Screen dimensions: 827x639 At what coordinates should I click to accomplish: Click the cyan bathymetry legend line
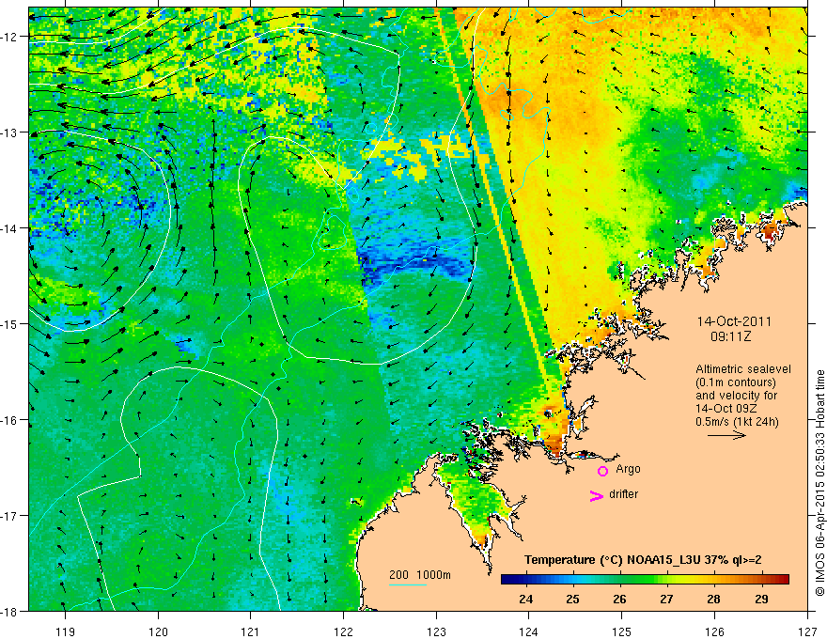click(x=408, y=584)
